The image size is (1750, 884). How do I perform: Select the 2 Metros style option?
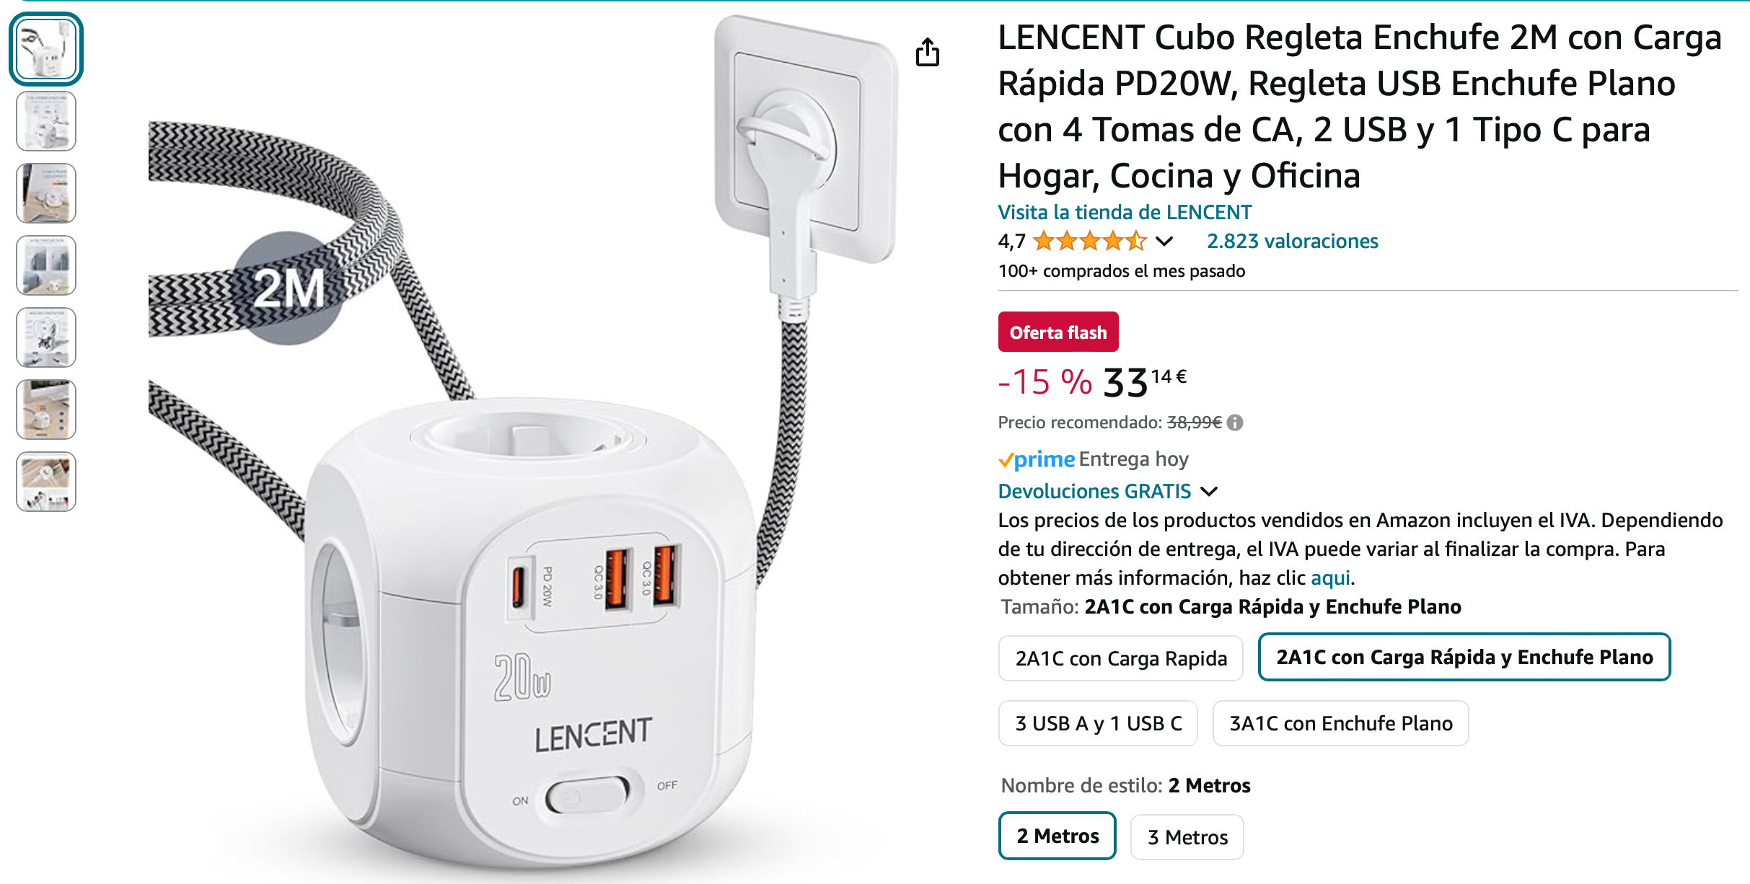click(1058, 836)
